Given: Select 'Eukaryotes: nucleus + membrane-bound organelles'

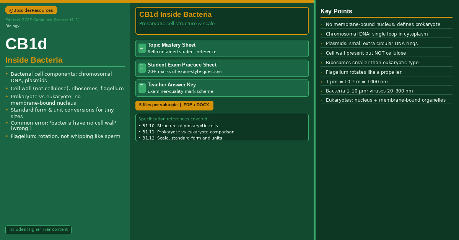Looking at the screenshot, I should [386, 100].
